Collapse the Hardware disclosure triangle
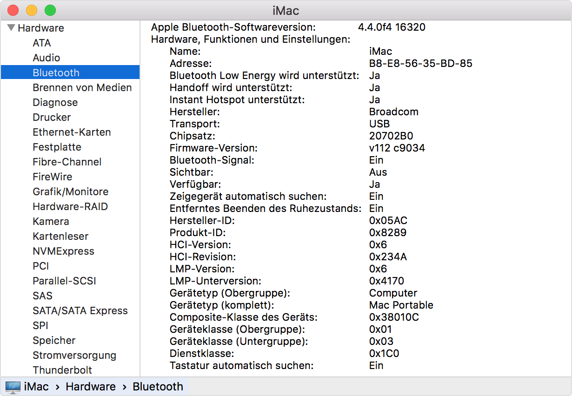 point(11,28)
